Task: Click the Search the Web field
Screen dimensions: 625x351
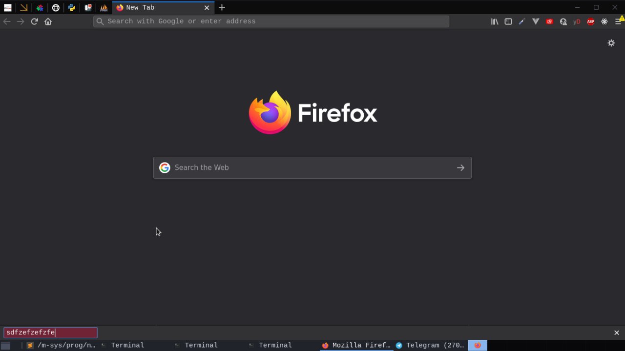Action: click(x=312, y=167)
